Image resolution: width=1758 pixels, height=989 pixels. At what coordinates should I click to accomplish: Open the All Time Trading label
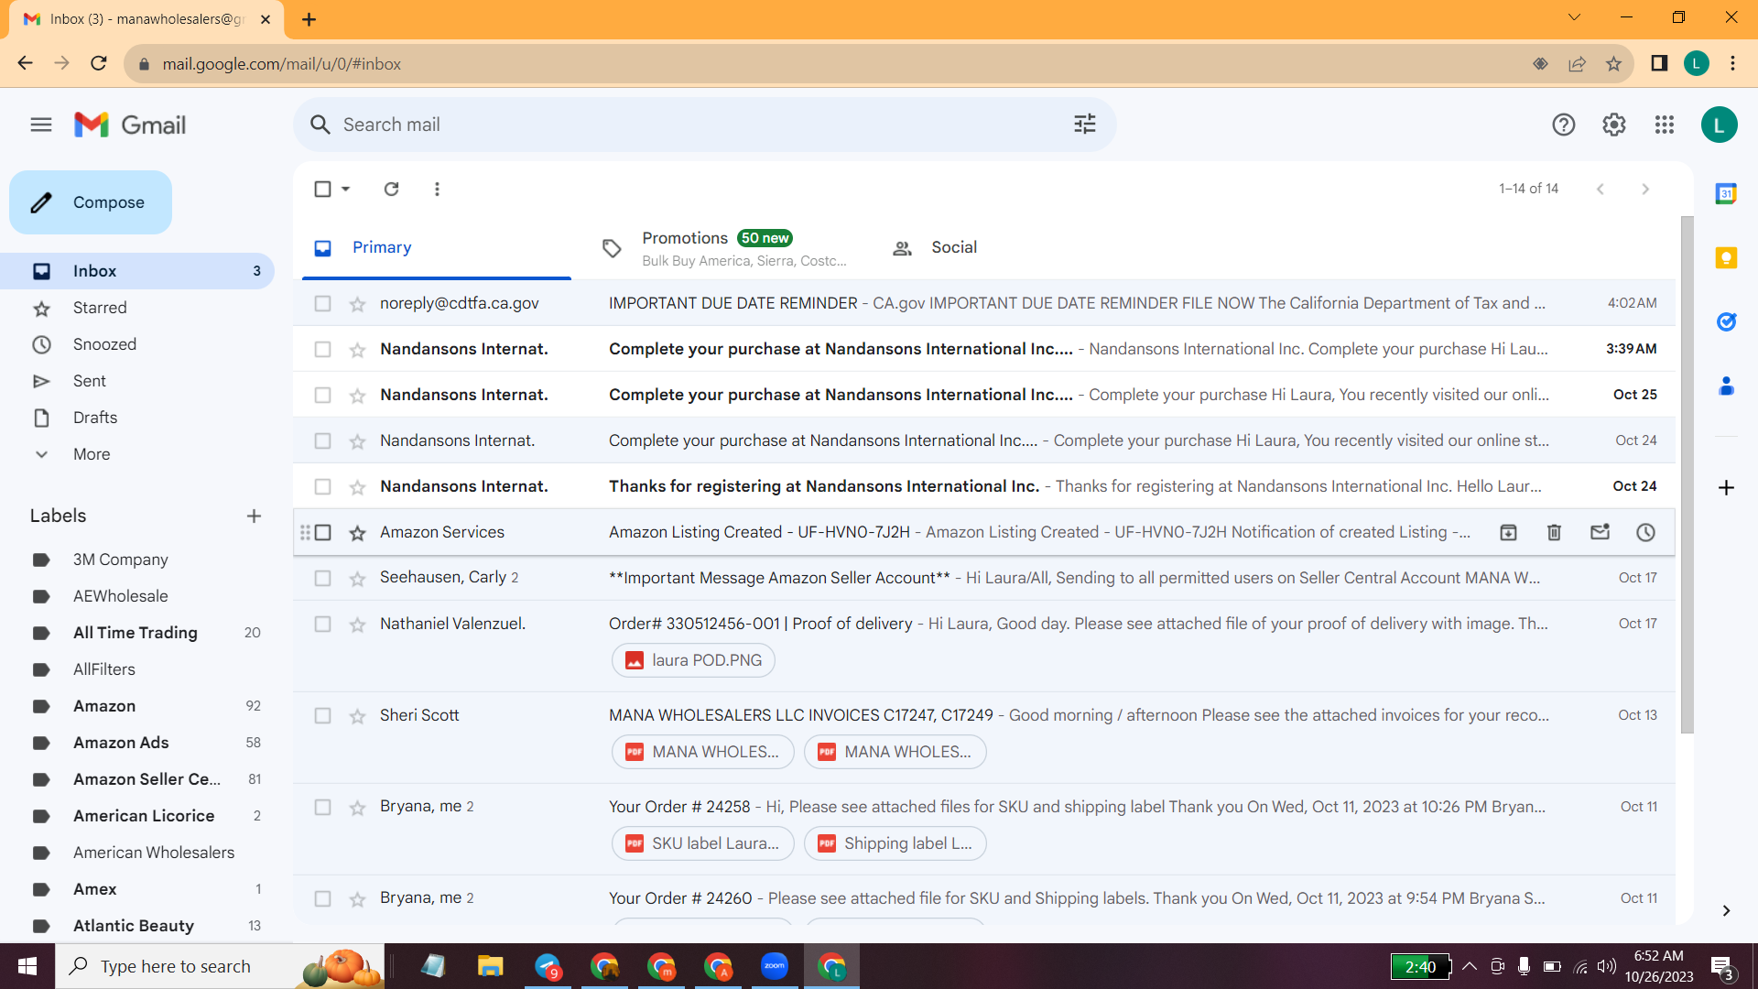pos(135,633)
